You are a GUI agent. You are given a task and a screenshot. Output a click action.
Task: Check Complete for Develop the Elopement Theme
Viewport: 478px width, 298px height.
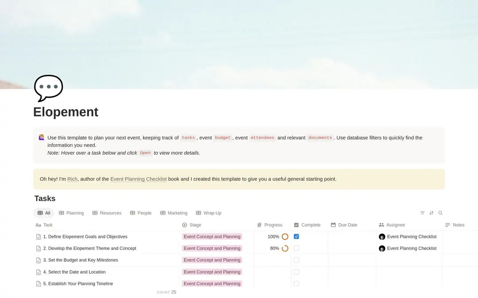[x=296, y=248]
